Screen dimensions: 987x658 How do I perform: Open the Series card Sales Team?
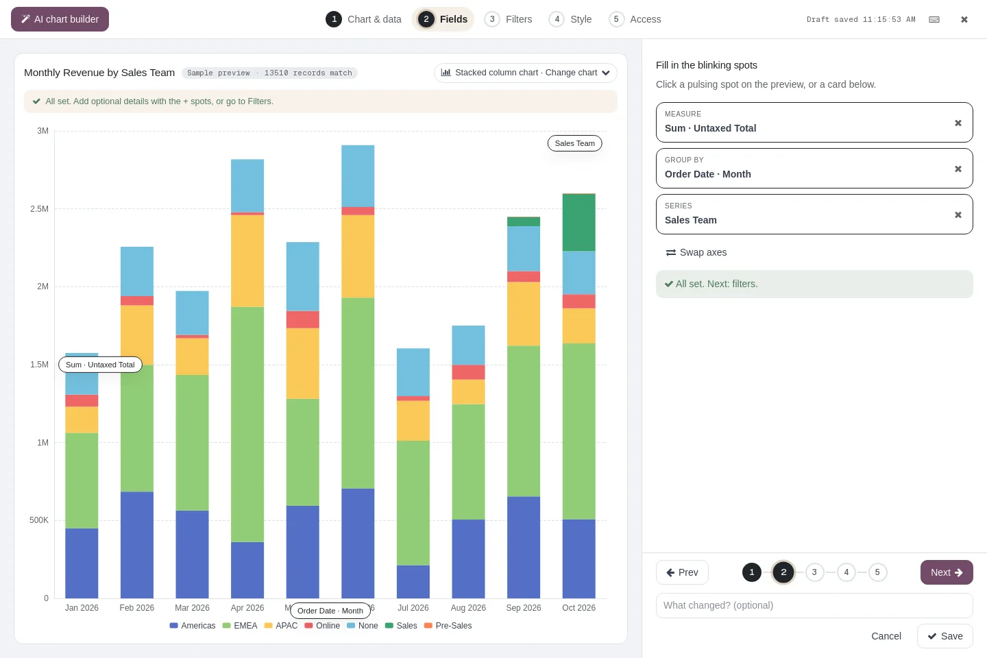click(814, 215)
